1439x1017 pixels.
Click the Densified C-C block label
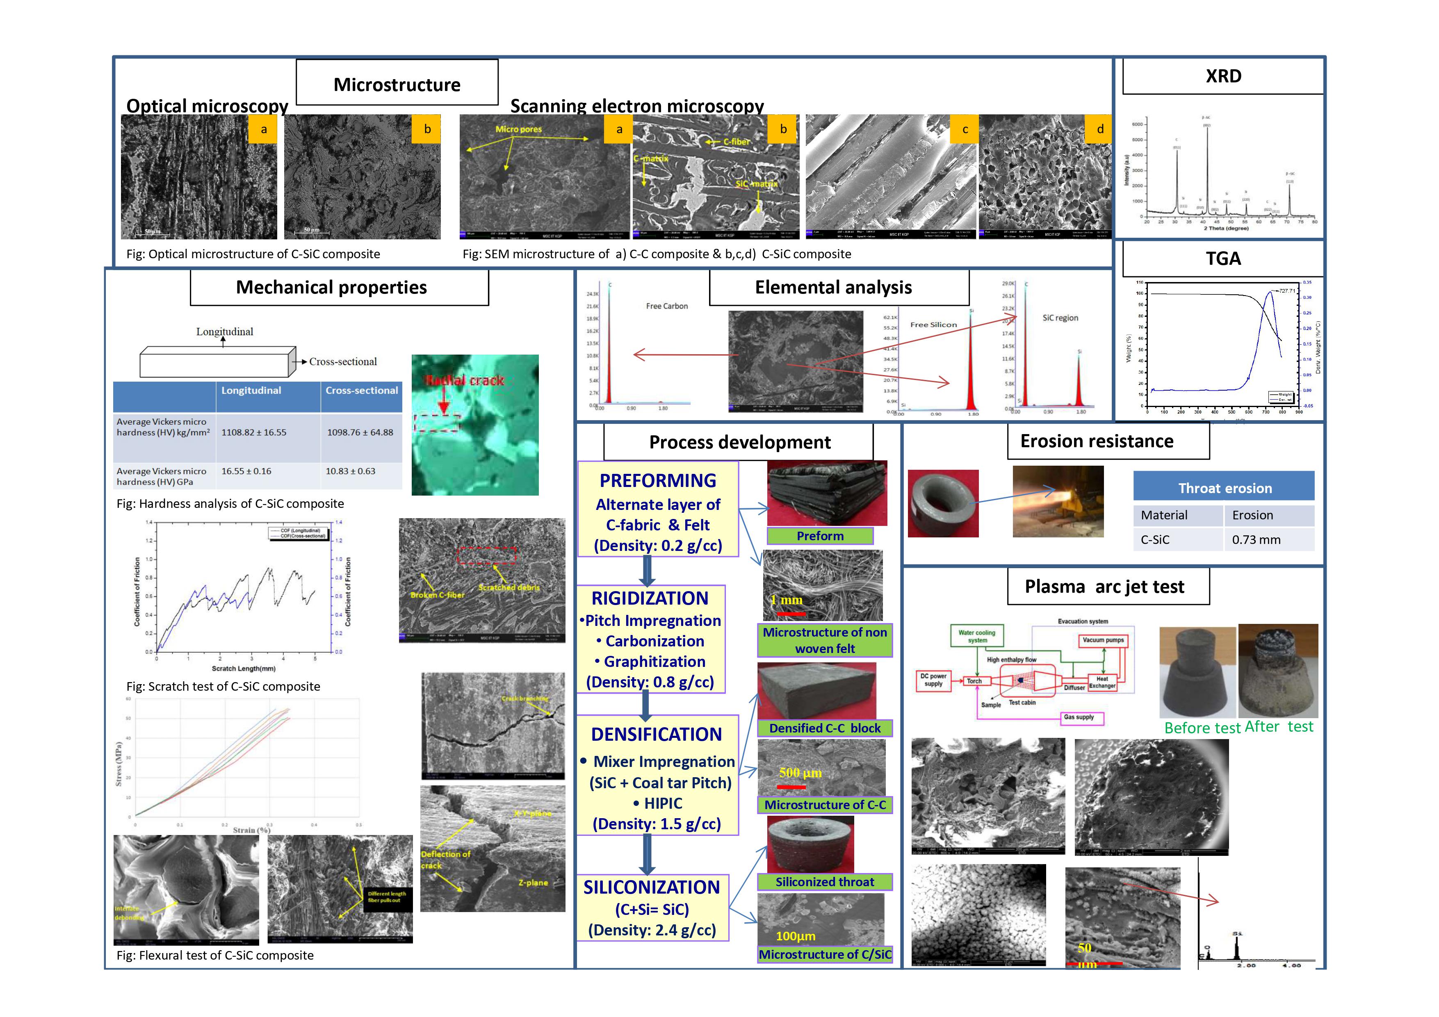(x=825, y=728)
